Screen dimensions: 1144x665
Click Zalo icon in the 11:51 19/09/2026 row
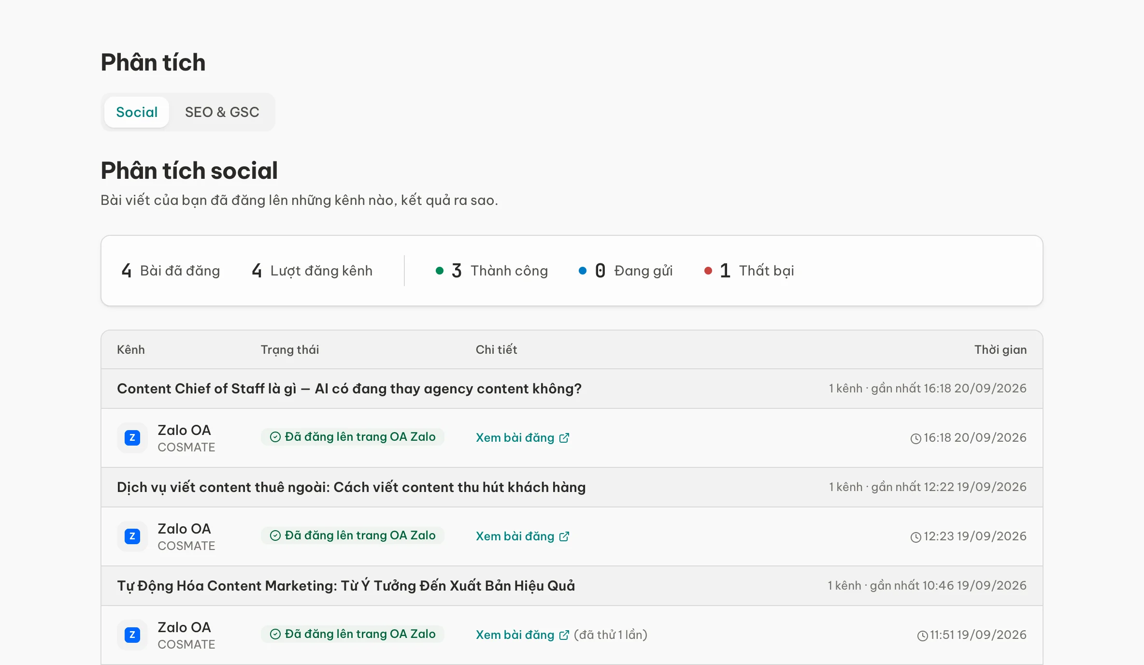click(x=132, y=635)
